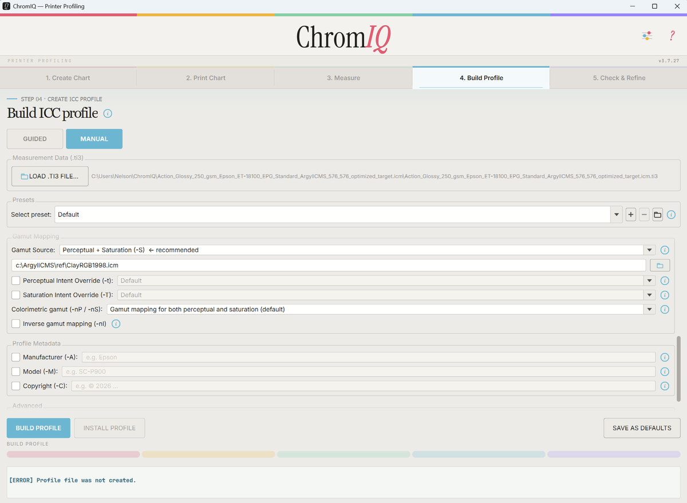Select MANUAL mode toggle
Screen dimensions: 687x503
(94, 139)
